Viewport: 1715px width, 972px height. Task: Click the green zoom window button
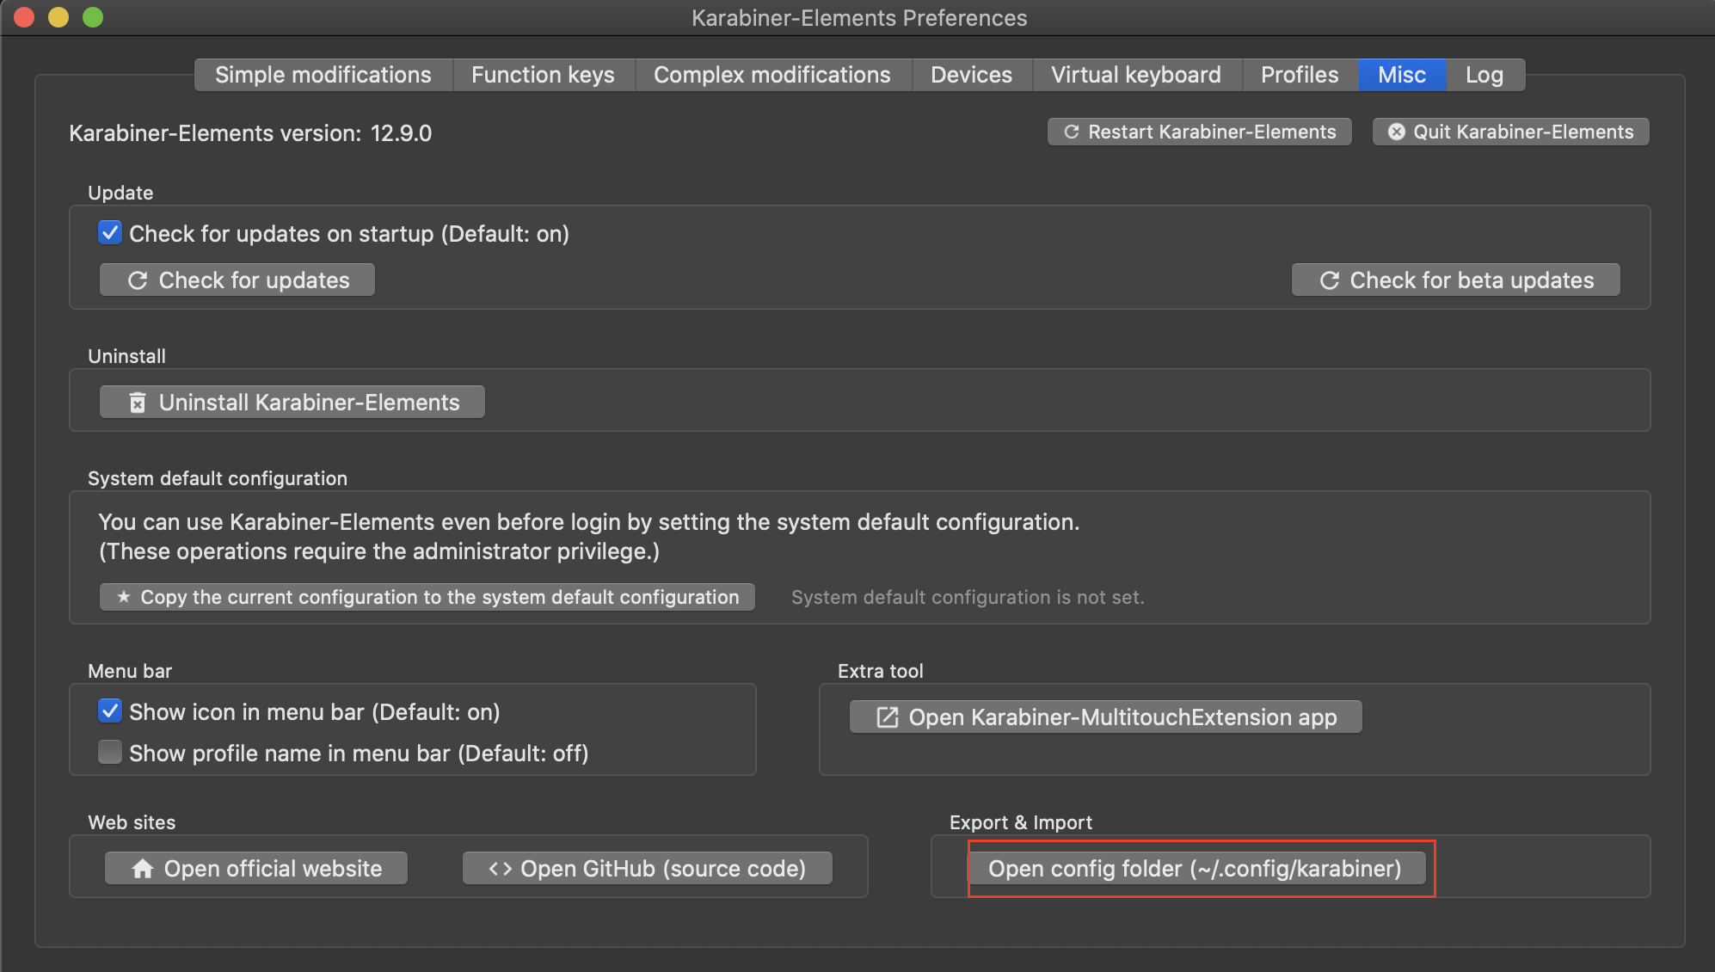(93, 17)
